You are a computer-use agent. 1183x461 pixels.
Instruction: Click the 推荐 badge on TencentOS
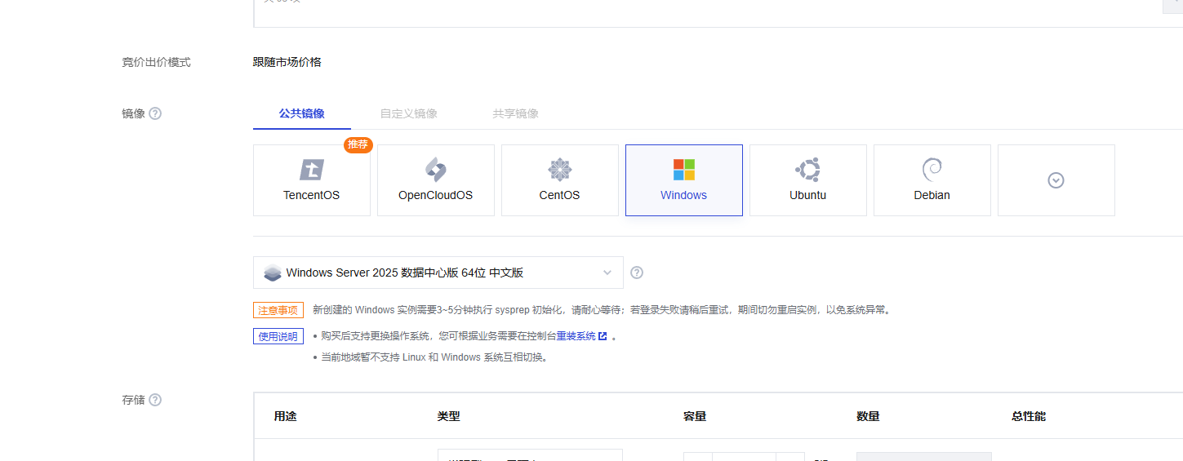[358, 144]
